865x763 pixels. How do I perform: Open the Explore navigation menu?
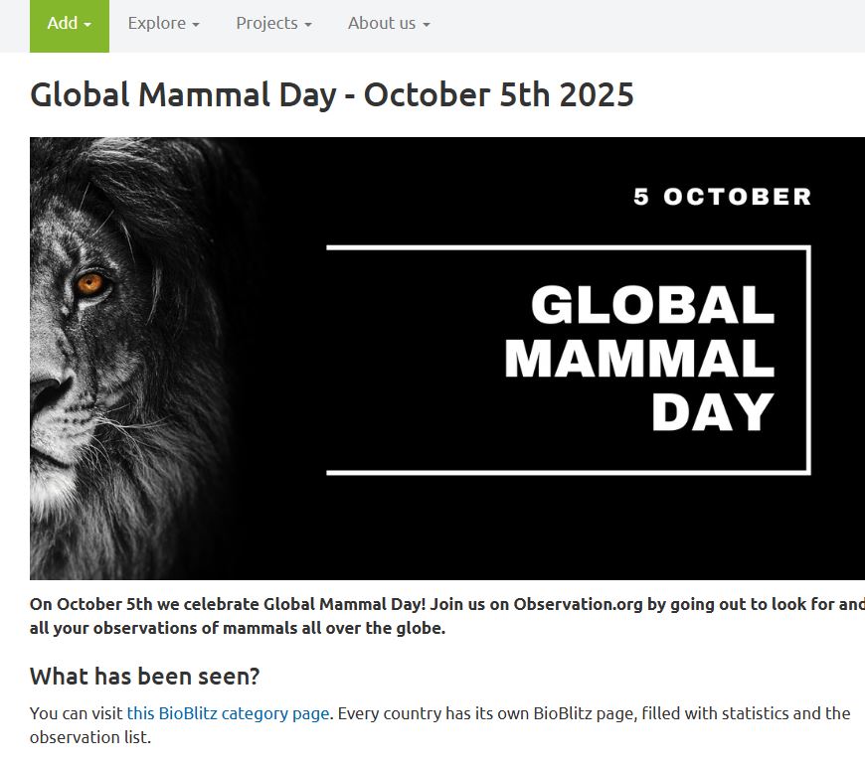(163, 24)
